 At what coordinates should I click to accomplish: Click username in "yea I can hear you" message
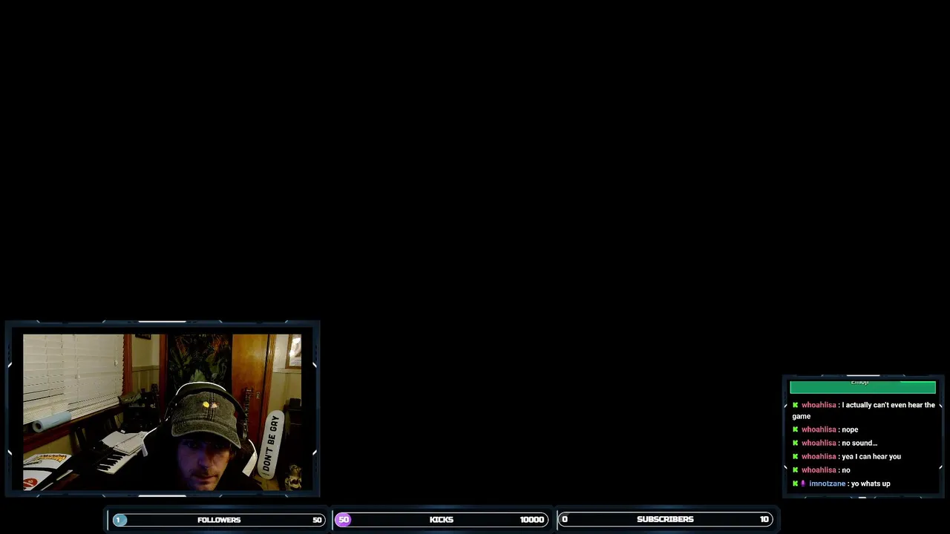click(819, 456)
